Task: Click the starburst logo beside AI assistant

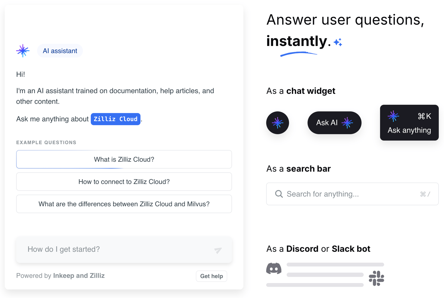Action: [23, 51]
